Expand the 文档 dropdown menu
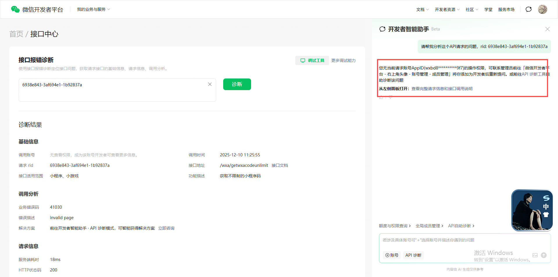Image resolution: width=558 pixels, height=277 pixels. [x=423, y=10]
